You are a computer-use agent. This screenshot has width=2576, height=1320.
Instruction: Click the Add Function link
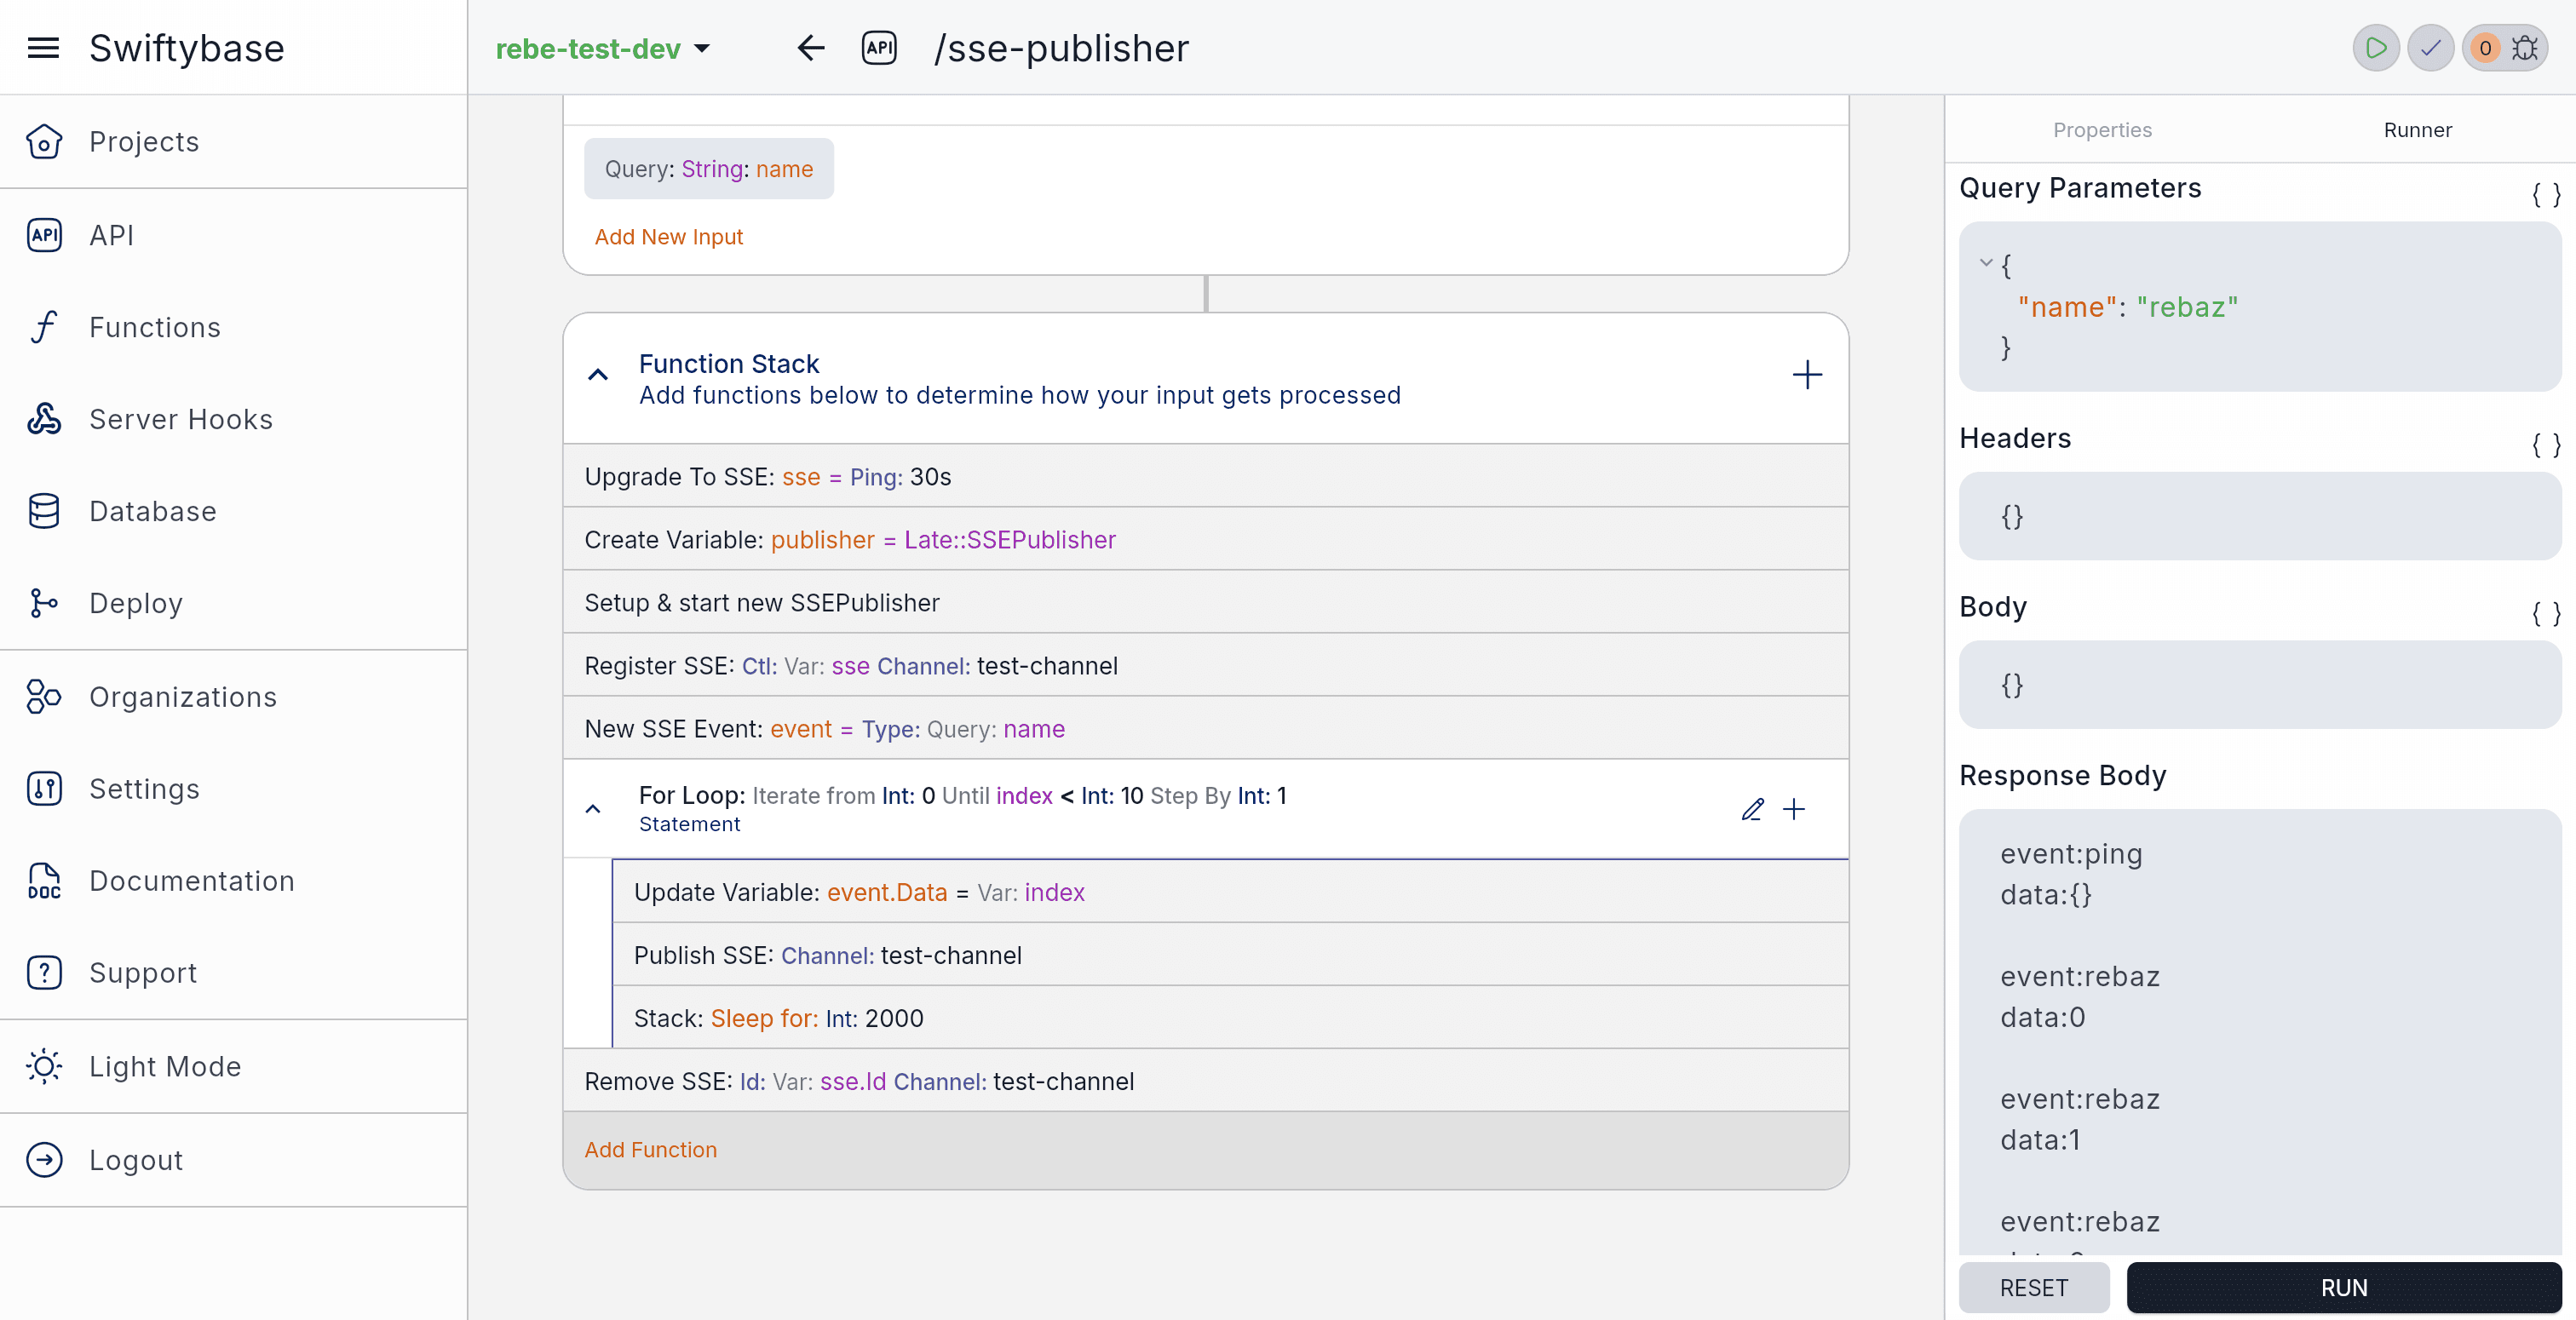click(650, 1150)
